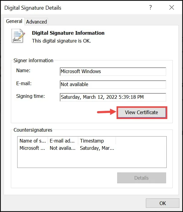Confirm with the OK button

(x=162, y=203)
